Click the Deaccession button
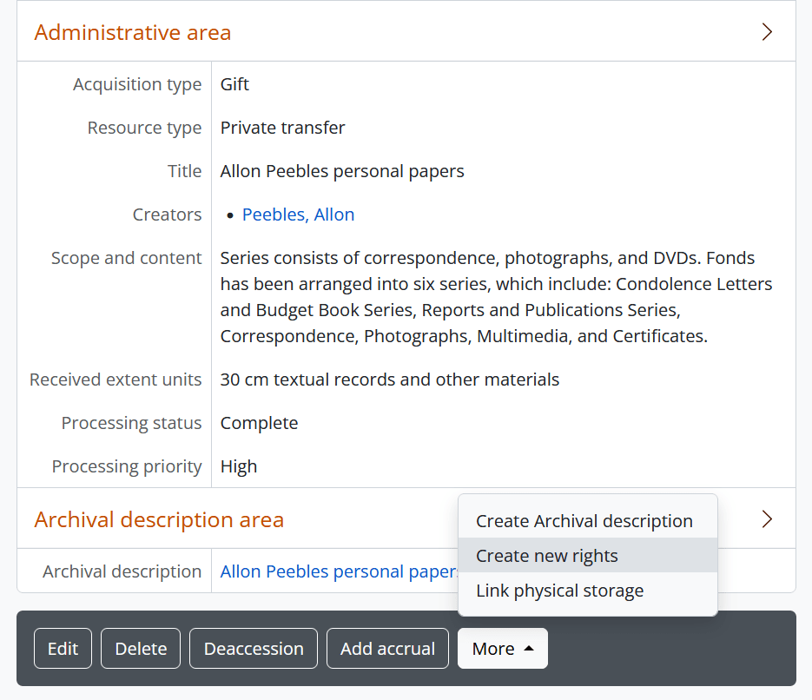This screenshot has height=700, width=812. click(x=254, y=649)
